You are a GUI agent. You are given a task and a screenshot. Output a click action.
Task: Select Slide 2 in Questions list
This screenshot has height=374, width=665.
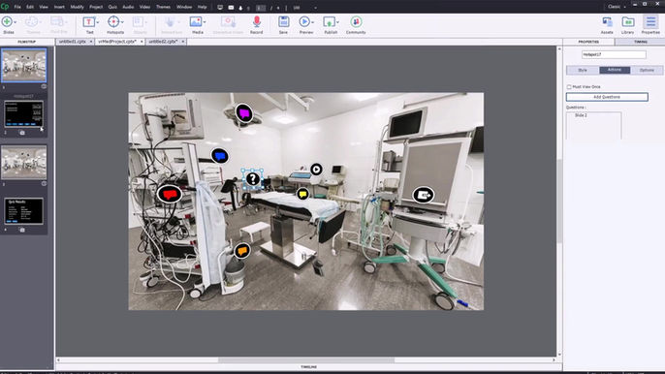point(581,115)
